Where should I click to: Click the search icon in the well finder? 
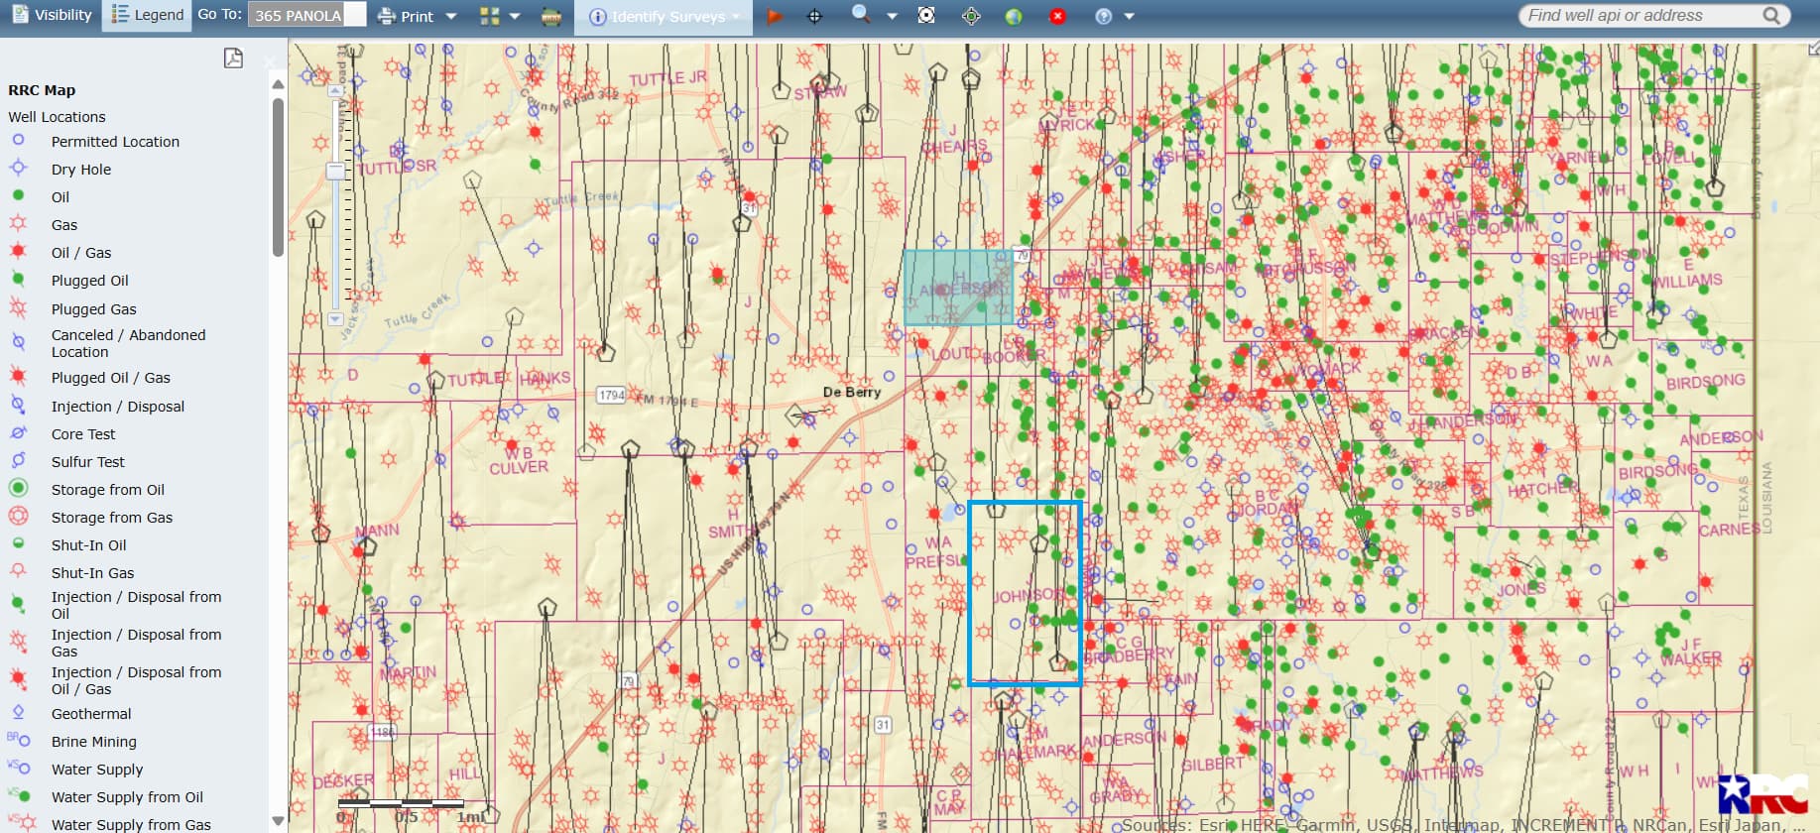pos(1771,15)
